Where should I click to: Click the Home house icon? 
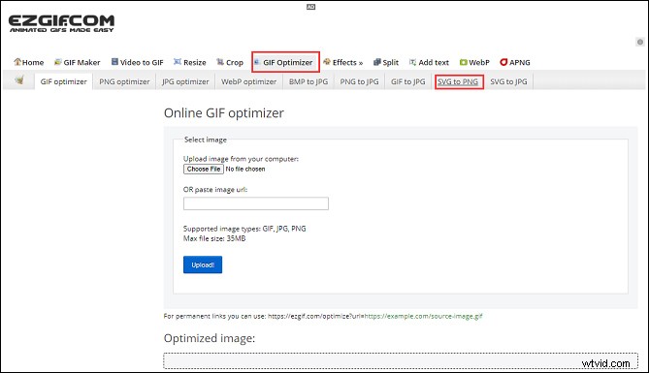(x=17, y=62)
